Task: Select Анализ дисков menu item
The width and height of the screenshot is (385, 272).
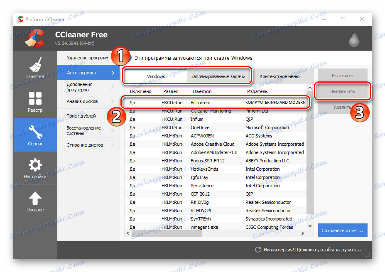Action: click(88, 101)
